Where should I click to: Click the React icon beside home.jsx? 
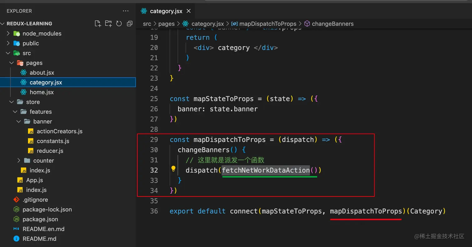(24, 92)
